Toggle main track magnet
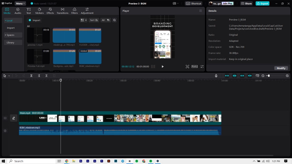The height and width of the screenshot is (164, 292). pyautogui.click(x=227, y=76)
